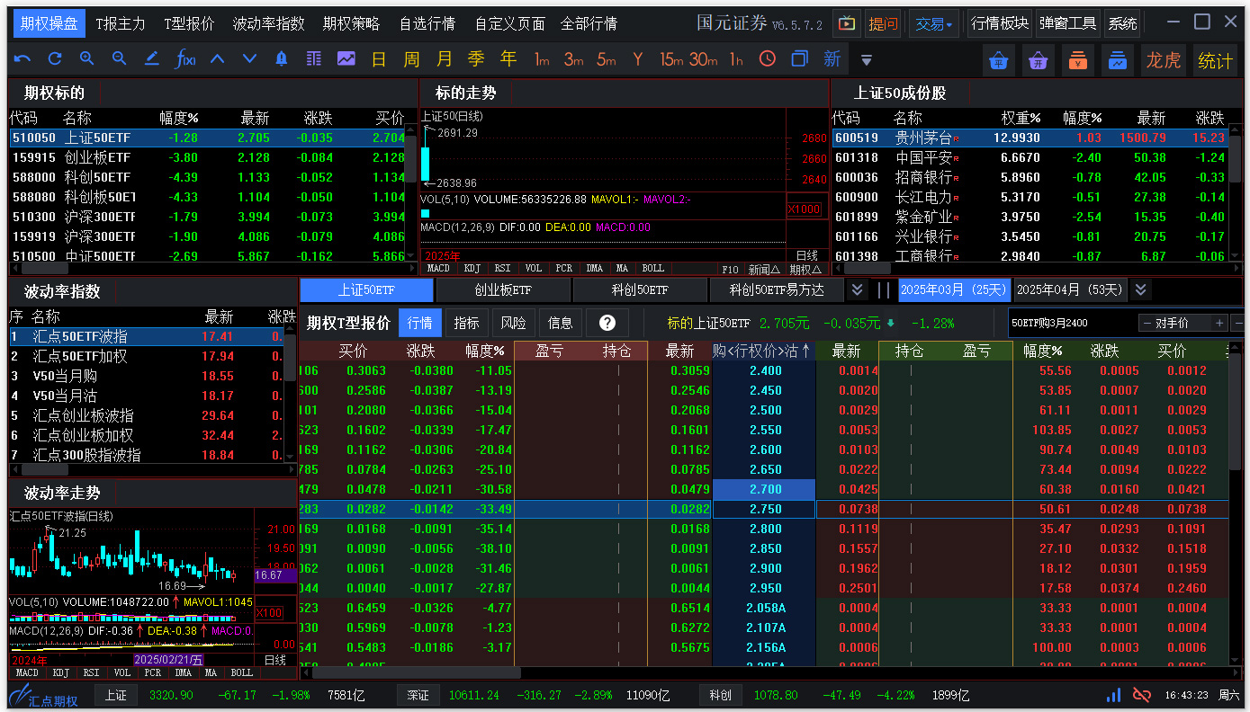Select the 1h hourly period
The image size is (1250, 712).
point(736,59)
